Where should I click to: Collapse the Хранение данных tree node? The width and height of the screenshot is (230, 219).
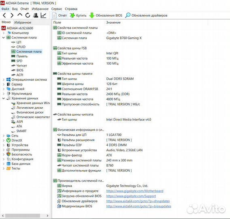[x=4, y=99]
